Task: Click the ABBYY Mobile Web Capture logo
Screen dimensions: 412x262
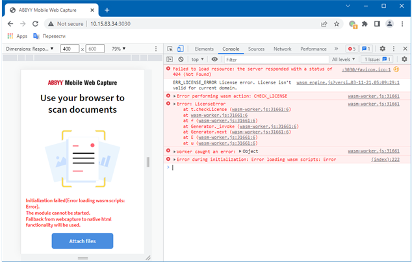Action: (83, 83)
